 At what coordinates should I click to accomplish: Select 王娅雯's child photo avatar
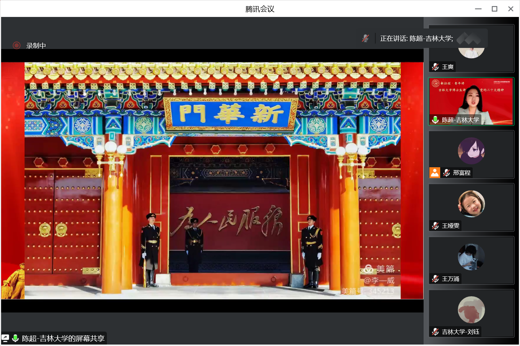pos(471,204)
